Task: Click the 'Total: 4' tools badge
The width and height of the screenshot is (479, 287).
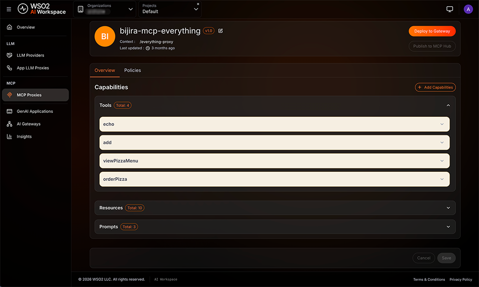Action: 123,105
